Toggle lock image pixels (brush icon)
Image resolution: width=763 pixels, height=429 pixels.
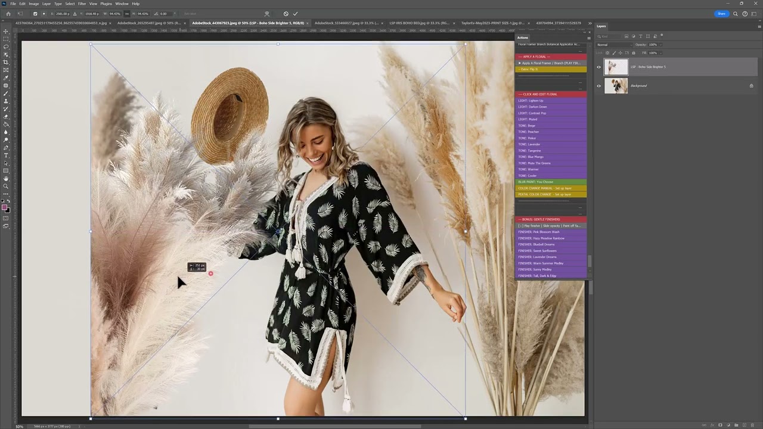pos(615,52)
